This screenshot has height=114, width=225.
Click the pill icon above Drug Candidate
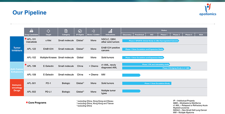click(x=31, y=31)
